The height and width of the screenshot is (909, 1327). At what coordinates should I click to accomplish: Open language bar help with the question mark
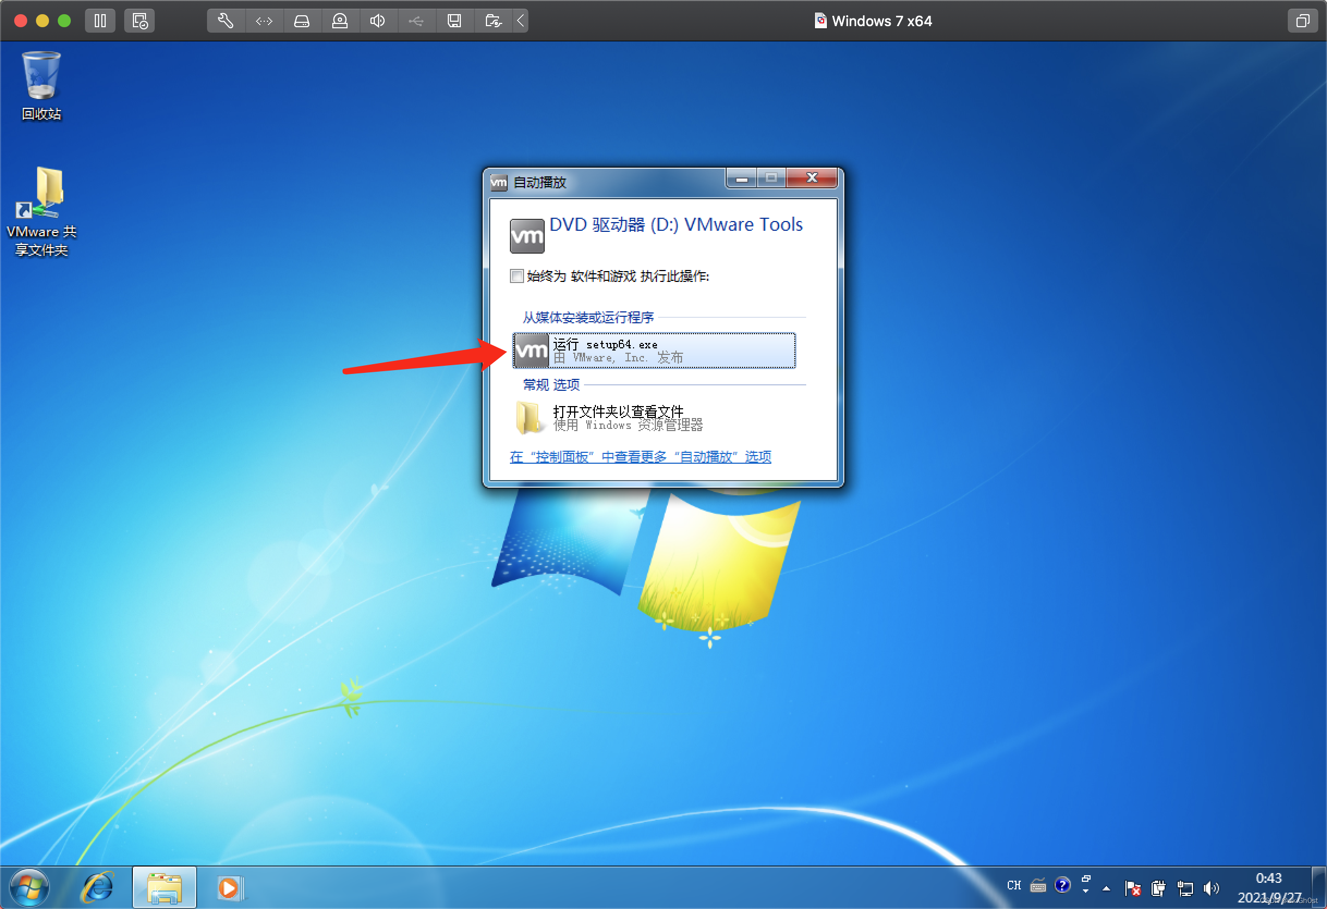click(x=1062, y=885)
